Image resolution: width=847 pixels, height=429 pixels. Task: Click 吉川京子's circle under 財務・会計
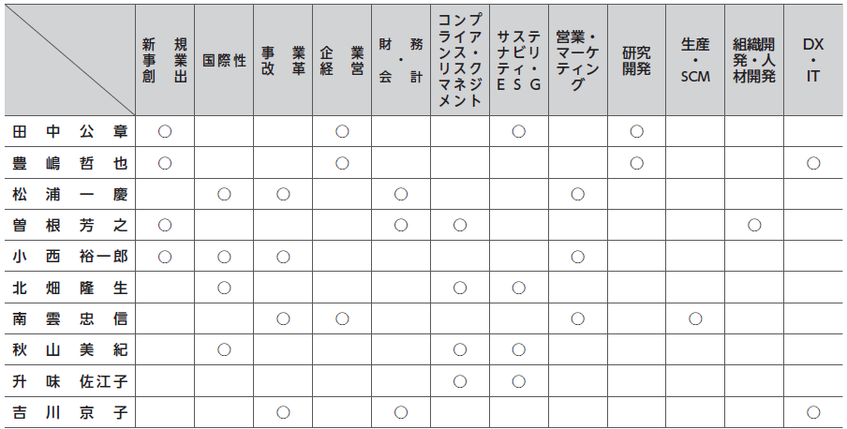[401, 413]
